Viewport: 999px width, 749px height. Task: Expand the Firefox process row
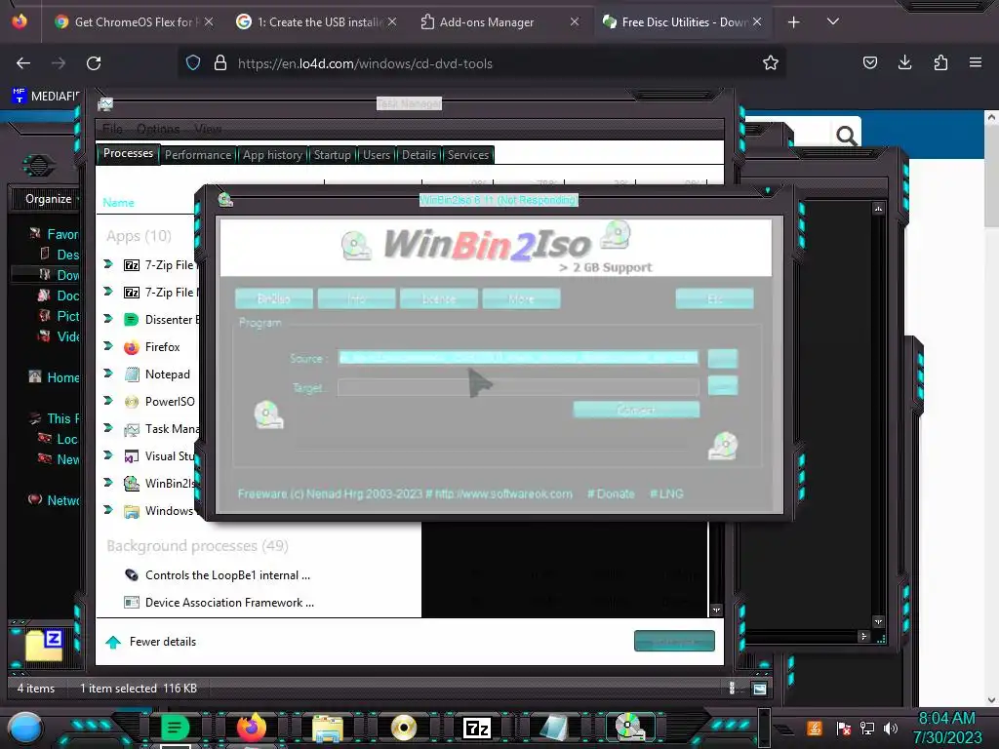tap(108, 346)
